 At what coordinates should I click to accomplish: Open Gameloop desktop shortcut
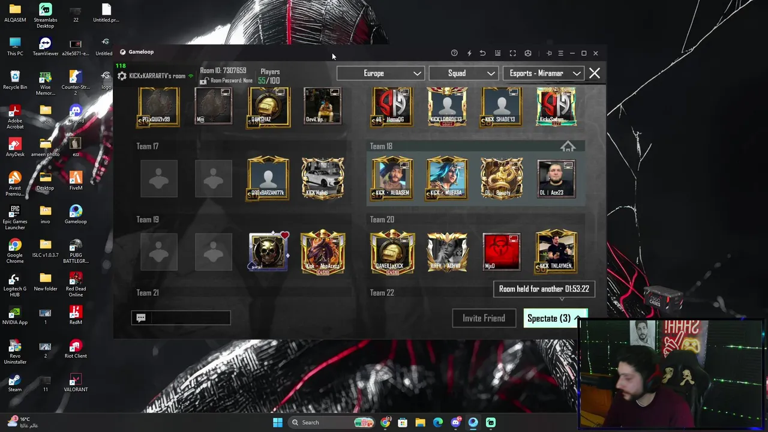pos(76,214)
